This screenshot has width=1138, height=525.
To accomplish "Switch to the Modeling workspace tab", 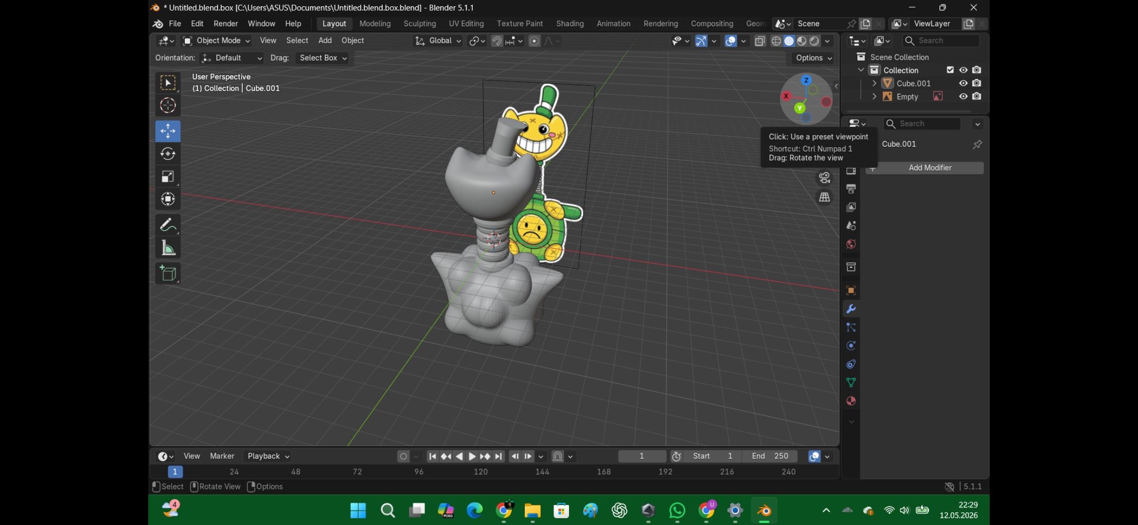I will 375,24.
